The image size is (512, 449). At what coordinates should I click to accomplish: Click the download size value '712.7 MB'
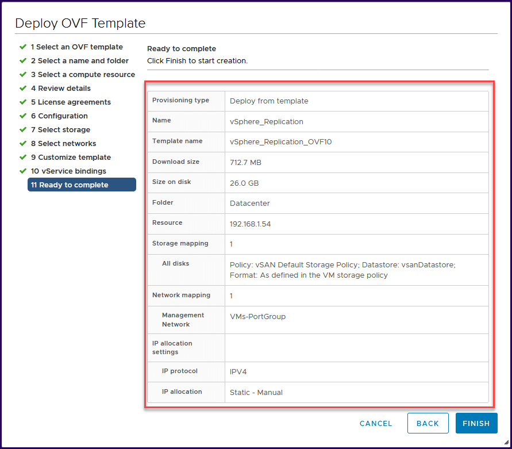pyautogui.click(x=245, y=163)
